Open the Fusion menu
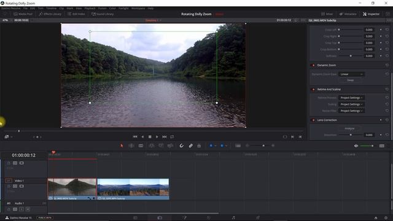Screen dimensions: 393x221 [103, 8]
